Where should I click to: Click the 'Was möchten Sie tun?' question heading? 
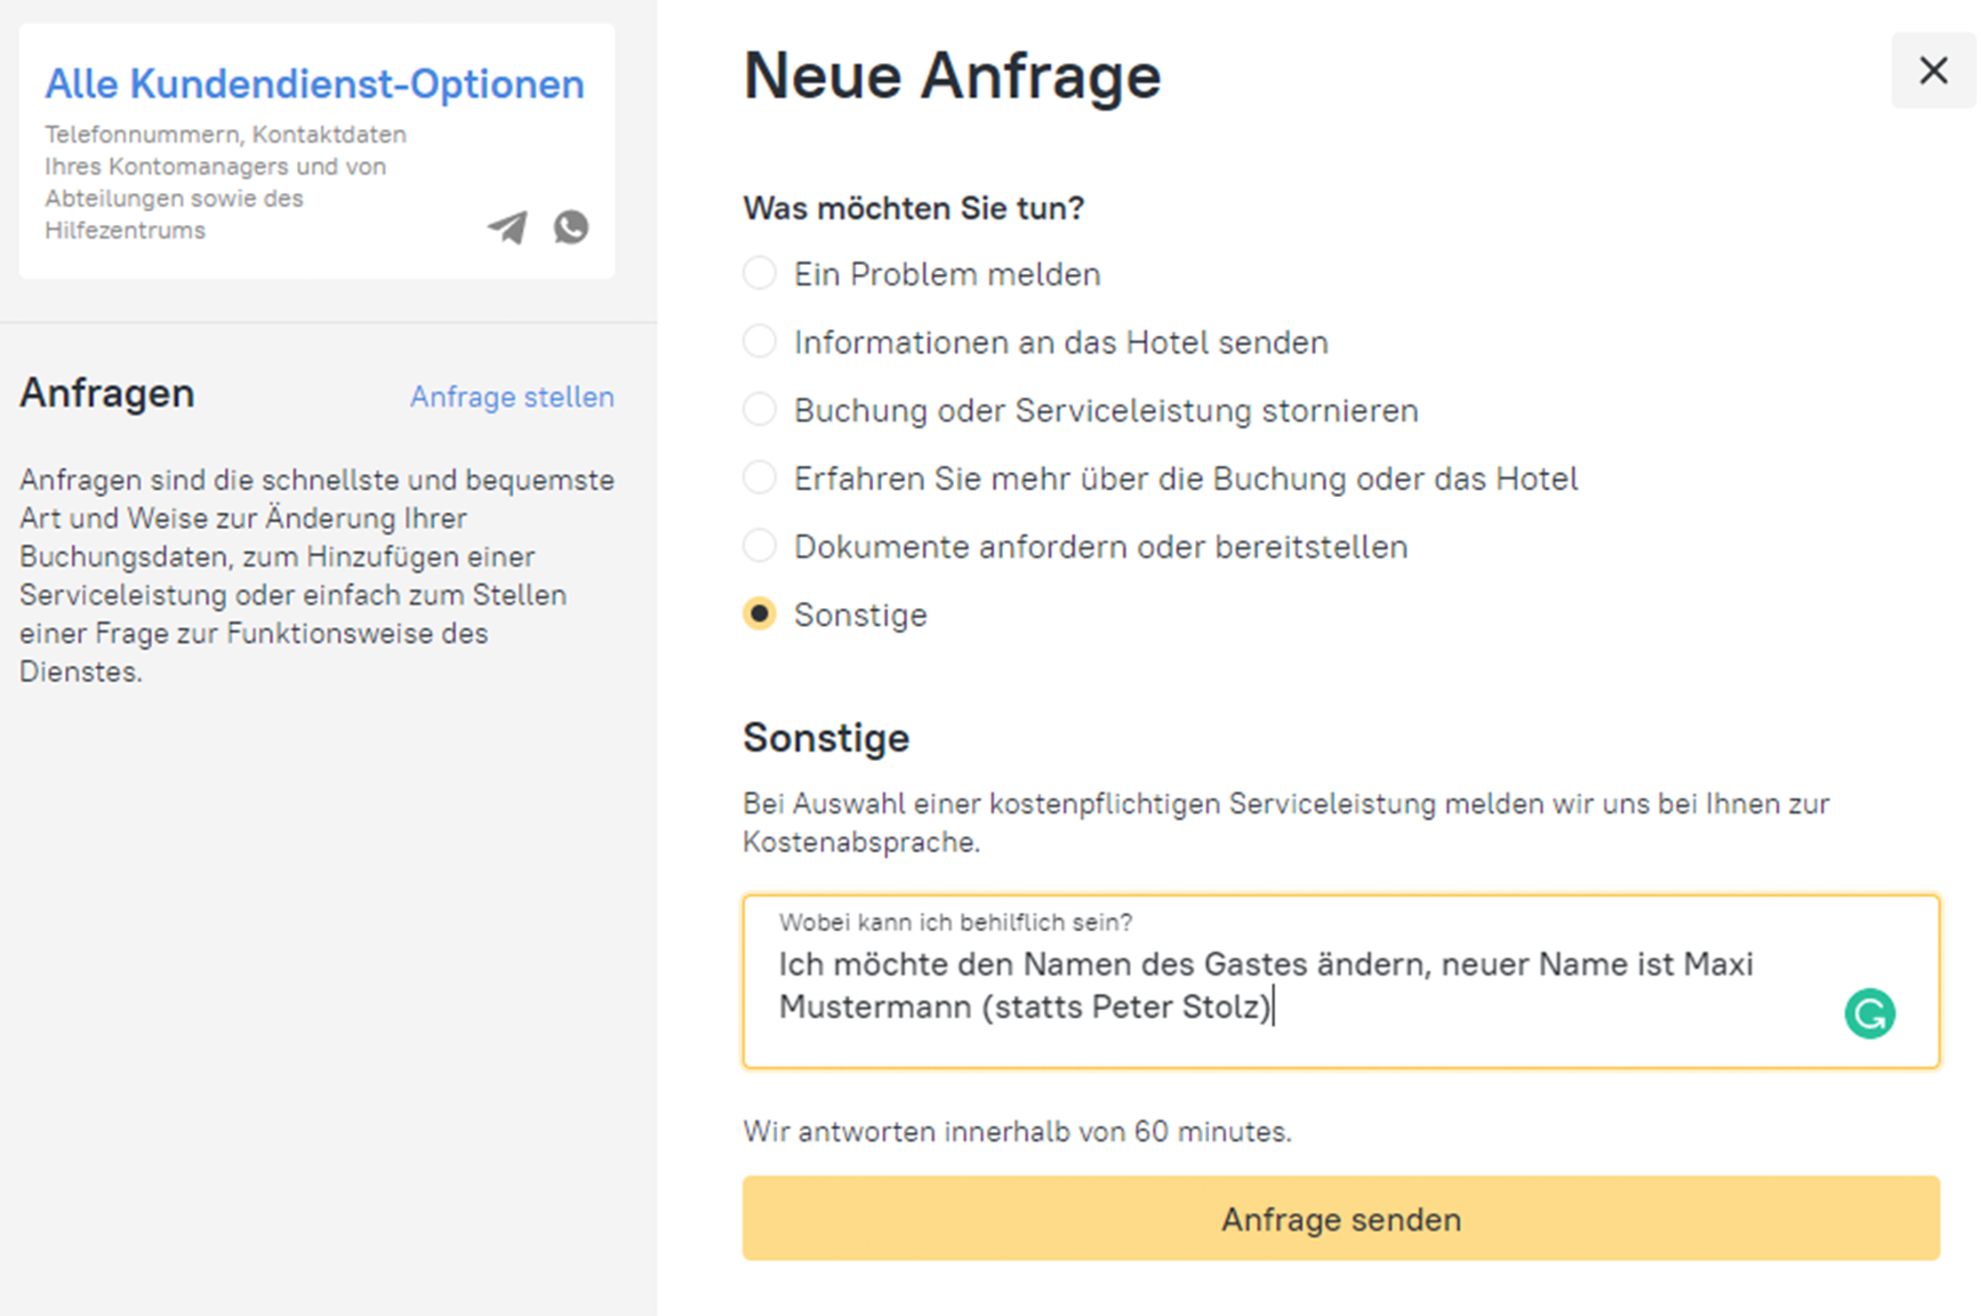click(x=913, y=208)
